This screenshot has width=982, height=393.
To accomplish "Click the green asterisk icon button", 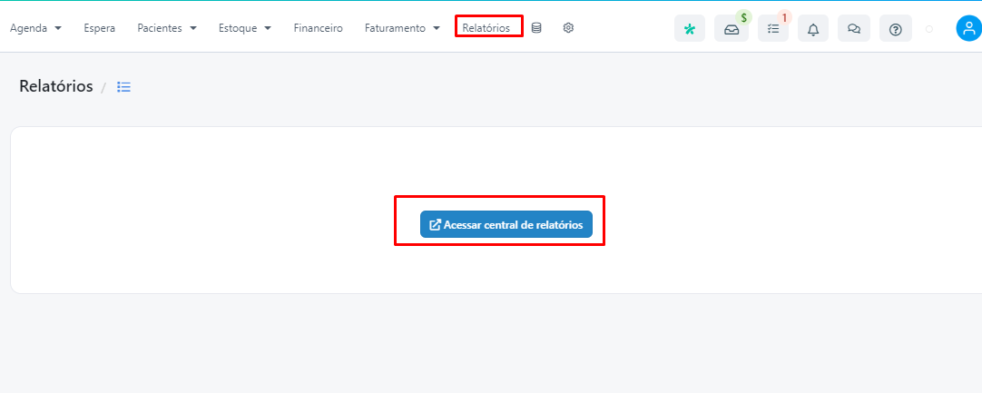I will click(690, 29).
